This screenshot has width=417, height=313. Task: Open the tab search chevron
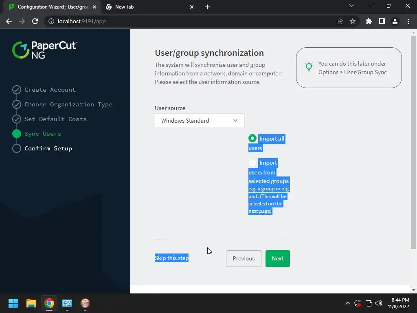(x=351, y=6)
